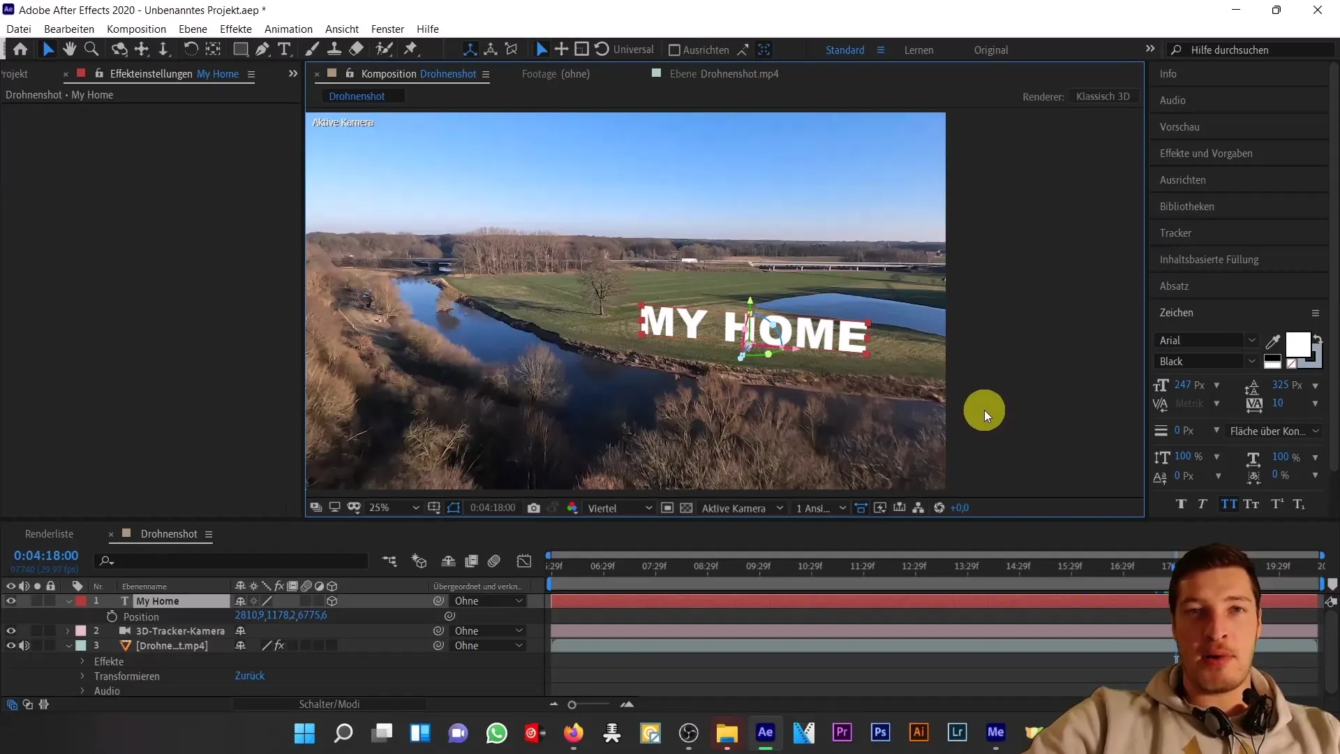Open the Aktive Kamera view dropdown
Image resolution: width=1340 pixels, height=754 pixels.
742,508
